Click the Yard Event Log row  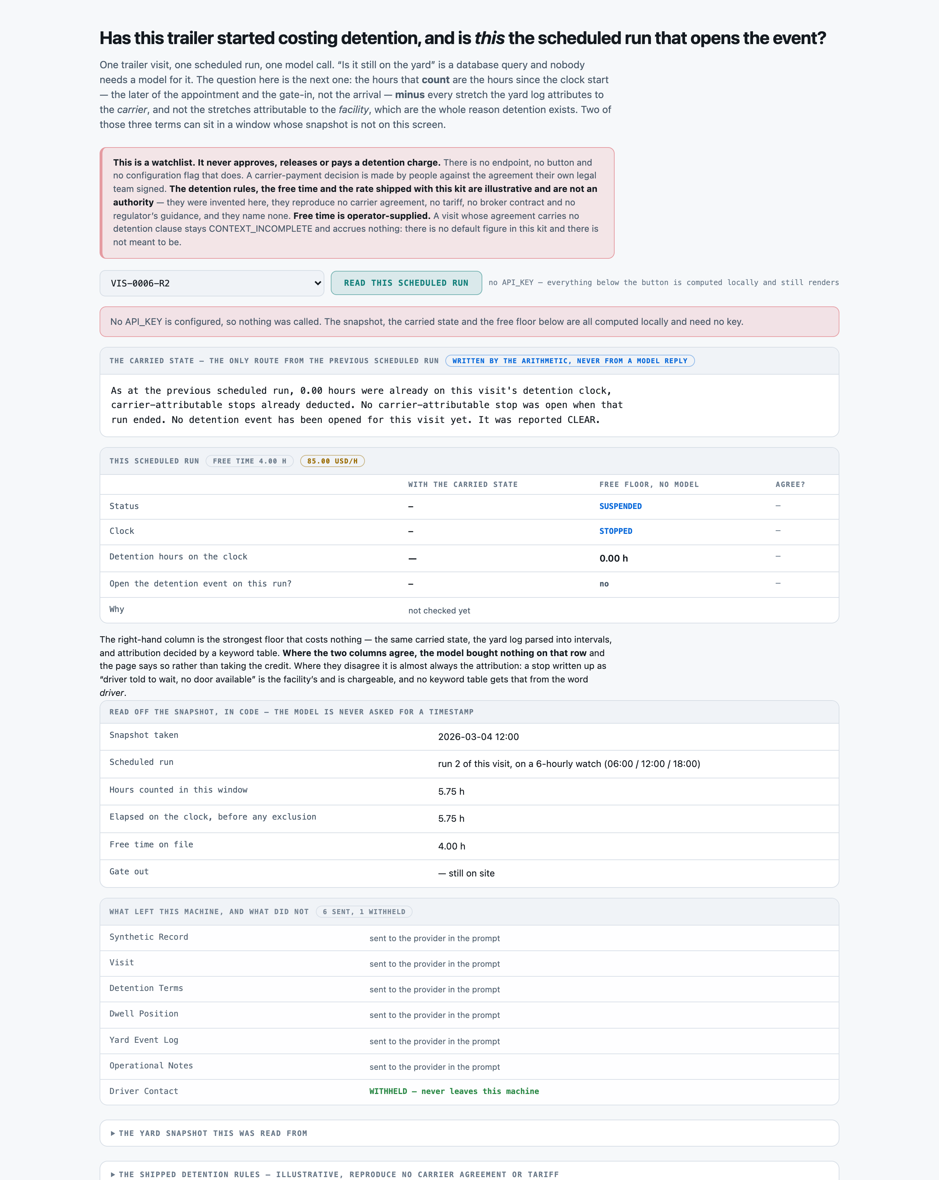coord(469,1041)
